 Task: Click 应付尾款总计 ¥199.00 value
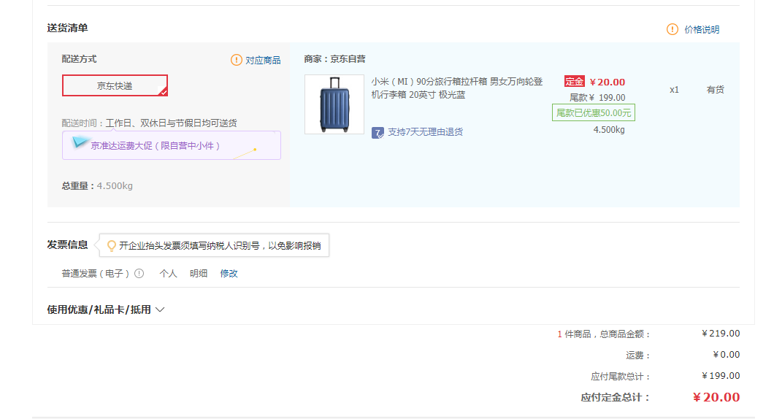(x=721, y=376)
